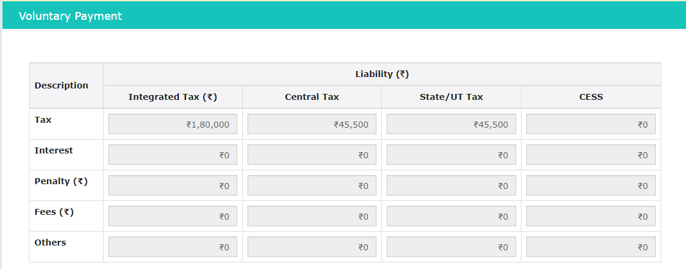Viewport: 686px width, 269px height.
Task: Click the Fees Integrated Tax field
Action: (173, 216)
